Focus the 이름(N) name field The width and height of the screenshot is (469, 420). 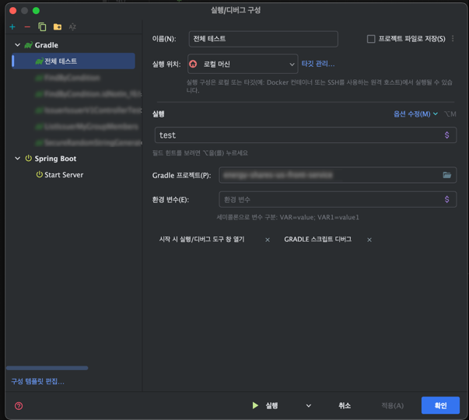pos(263,39)
